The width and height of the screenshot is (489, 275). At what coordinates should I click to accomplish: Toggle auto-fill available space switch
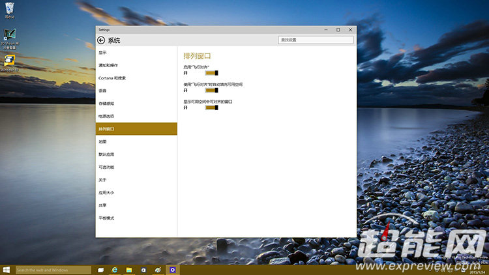click(211, 91)
